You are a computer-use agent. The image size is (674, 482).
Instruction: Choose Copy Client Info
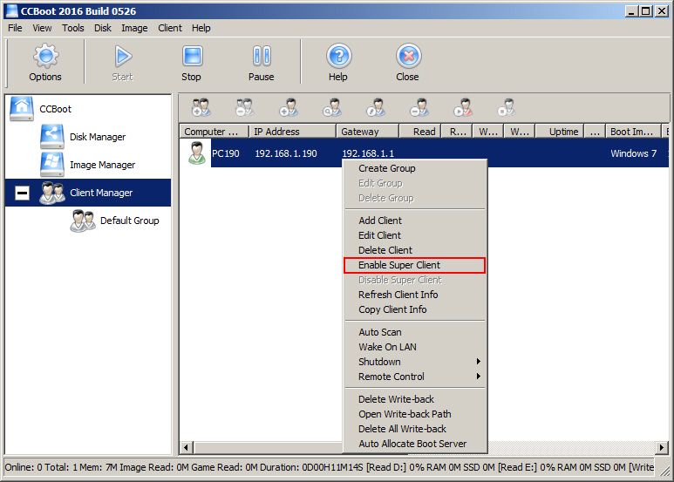(x=415, y=309)
